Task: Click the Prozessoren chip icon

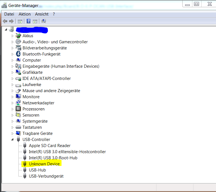Action: (18, 109)
